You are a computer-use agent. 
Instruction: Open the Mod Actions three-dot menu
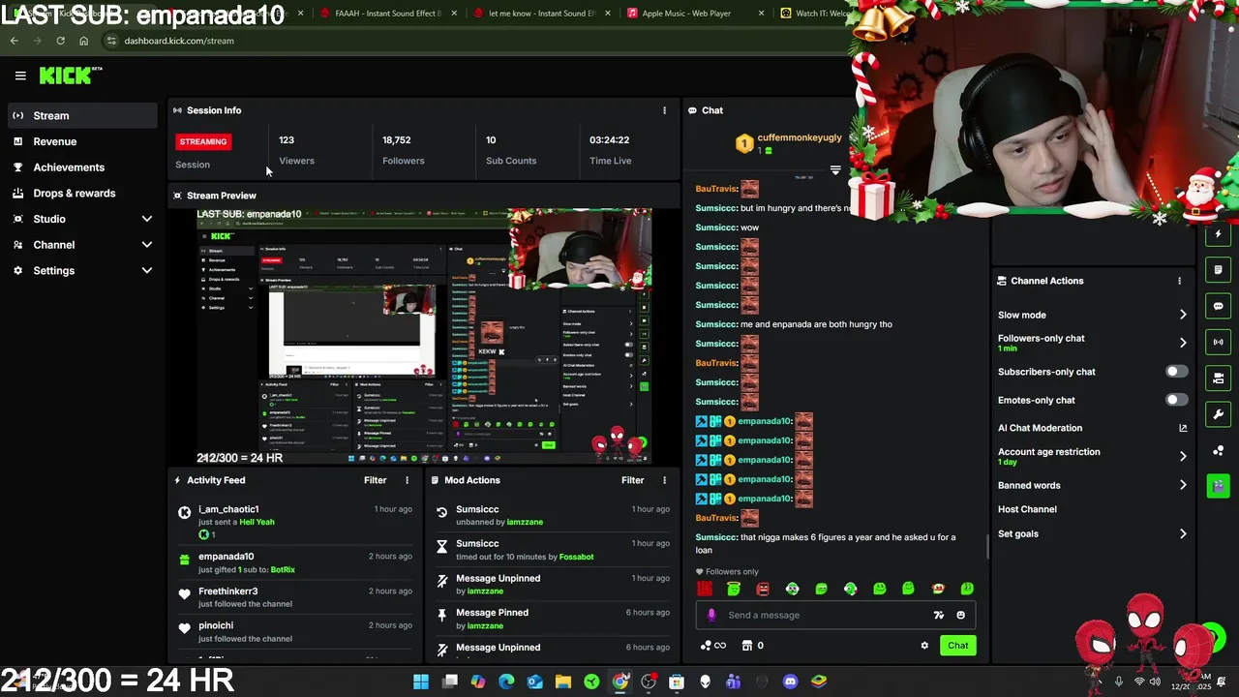(664, 480)
